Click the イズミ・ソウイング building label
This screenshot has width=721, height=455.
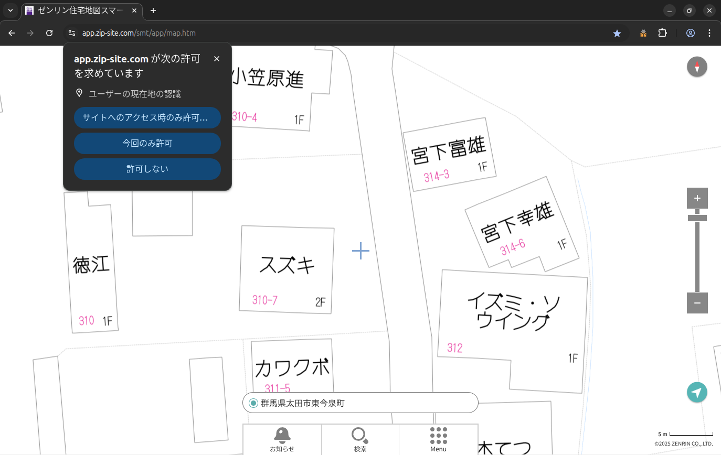coord(513,312)
